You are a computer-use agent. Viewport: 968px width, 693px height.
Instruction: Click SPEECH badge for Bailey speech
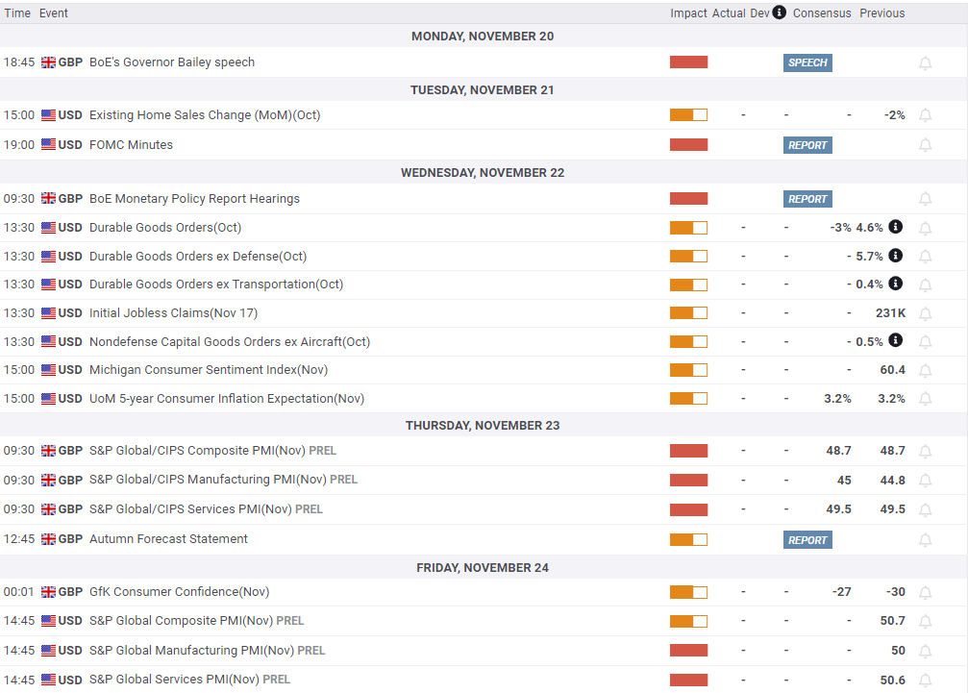click(807, 62)
